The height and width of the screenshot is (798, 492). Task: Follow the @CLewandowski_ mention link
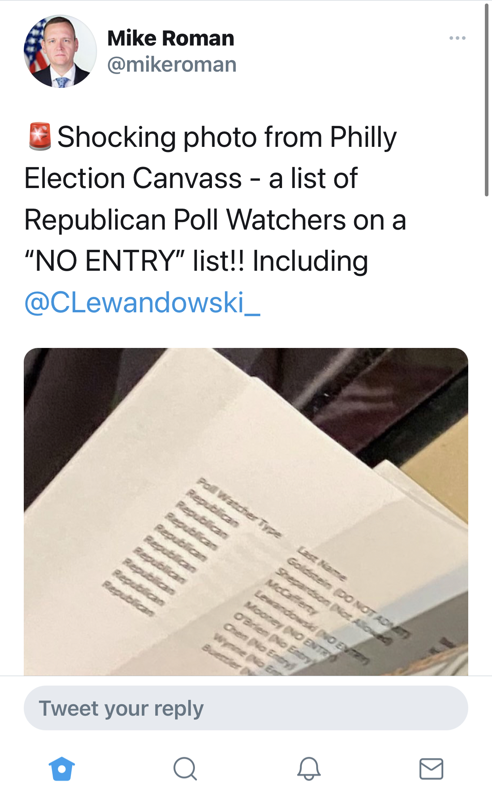(x=142, y=303)
